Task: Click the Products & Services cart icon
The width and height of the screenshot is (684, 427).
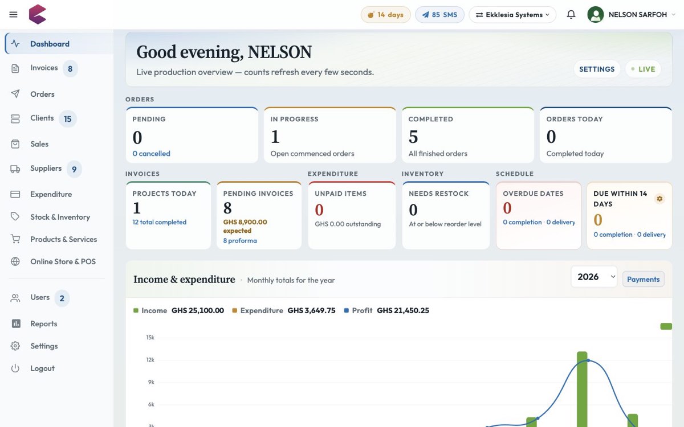Action: 15,239
